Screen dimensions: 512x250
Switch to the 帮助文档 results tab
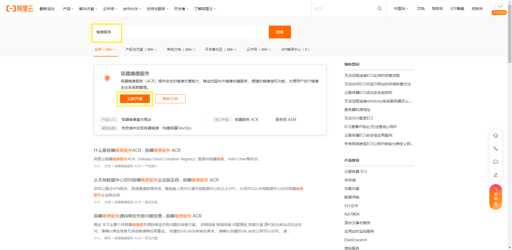coord(181,49)
